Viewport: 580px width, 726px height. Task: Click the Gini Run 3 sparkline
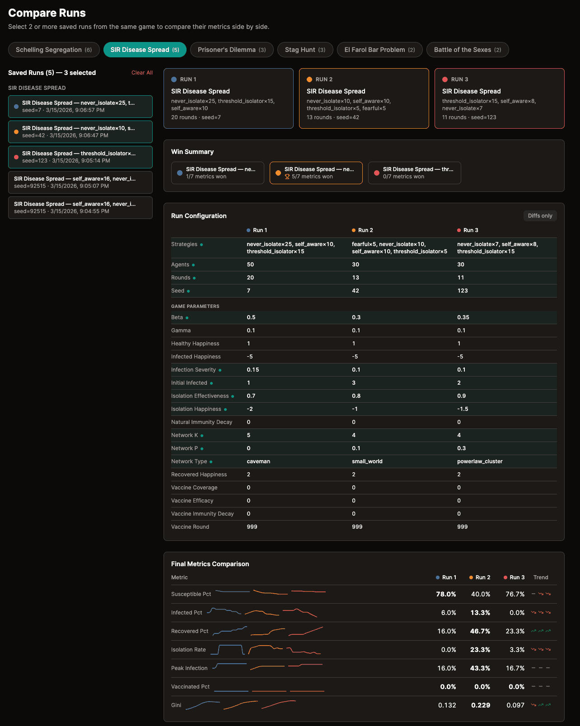279,704
